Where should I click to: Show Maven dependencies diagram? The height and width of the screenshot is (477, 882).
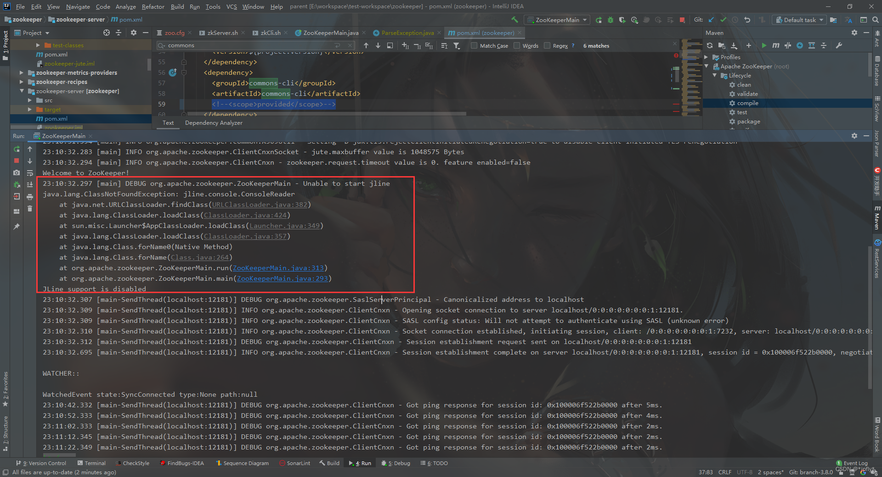[812, 45]
